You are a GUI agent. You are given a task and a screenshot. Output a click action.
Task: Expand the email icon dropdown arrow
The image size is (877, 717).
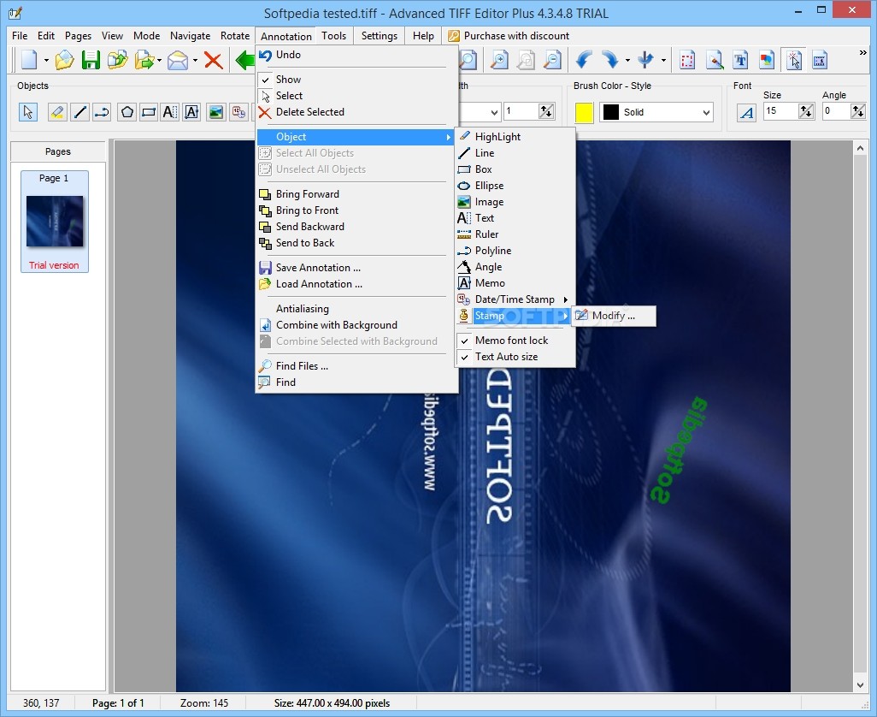195,60
